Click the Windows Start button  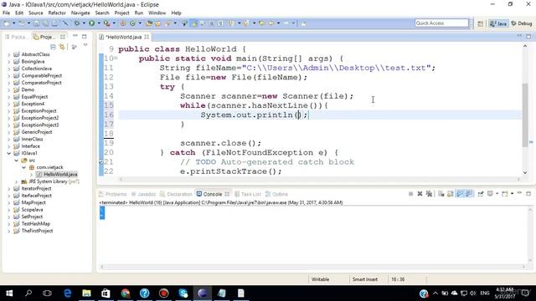click(x=9, y=293)
